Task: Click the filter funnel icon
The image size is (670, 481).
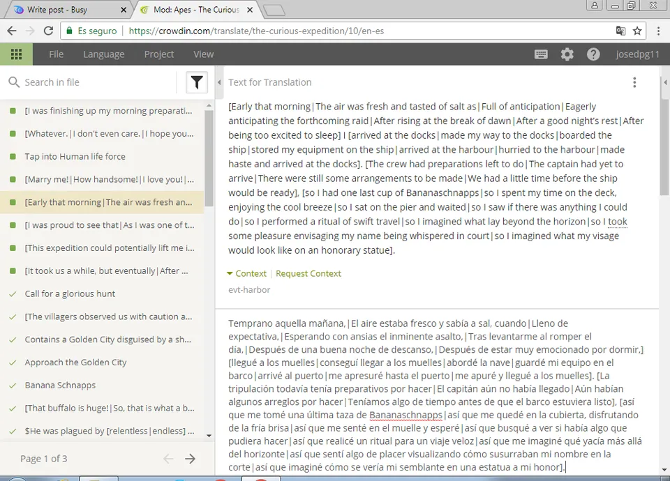Action: [197, 82]
